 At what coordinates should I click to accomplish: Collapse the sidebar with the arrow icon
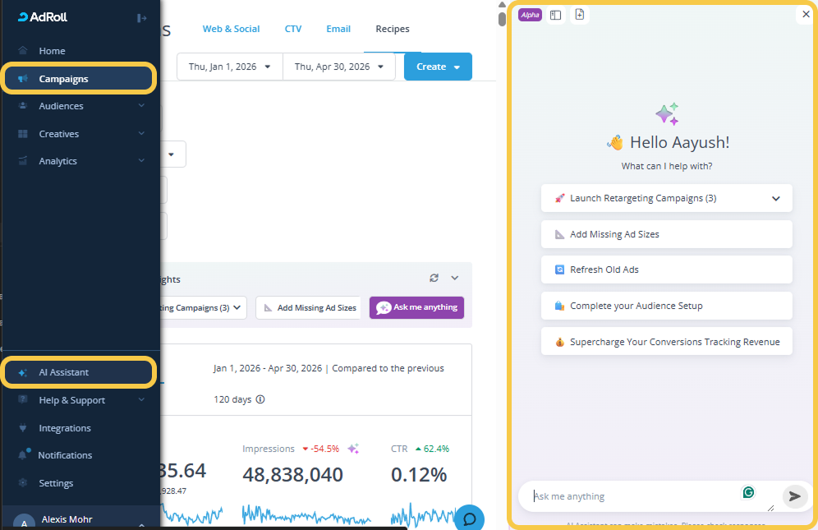coord(141,18)
